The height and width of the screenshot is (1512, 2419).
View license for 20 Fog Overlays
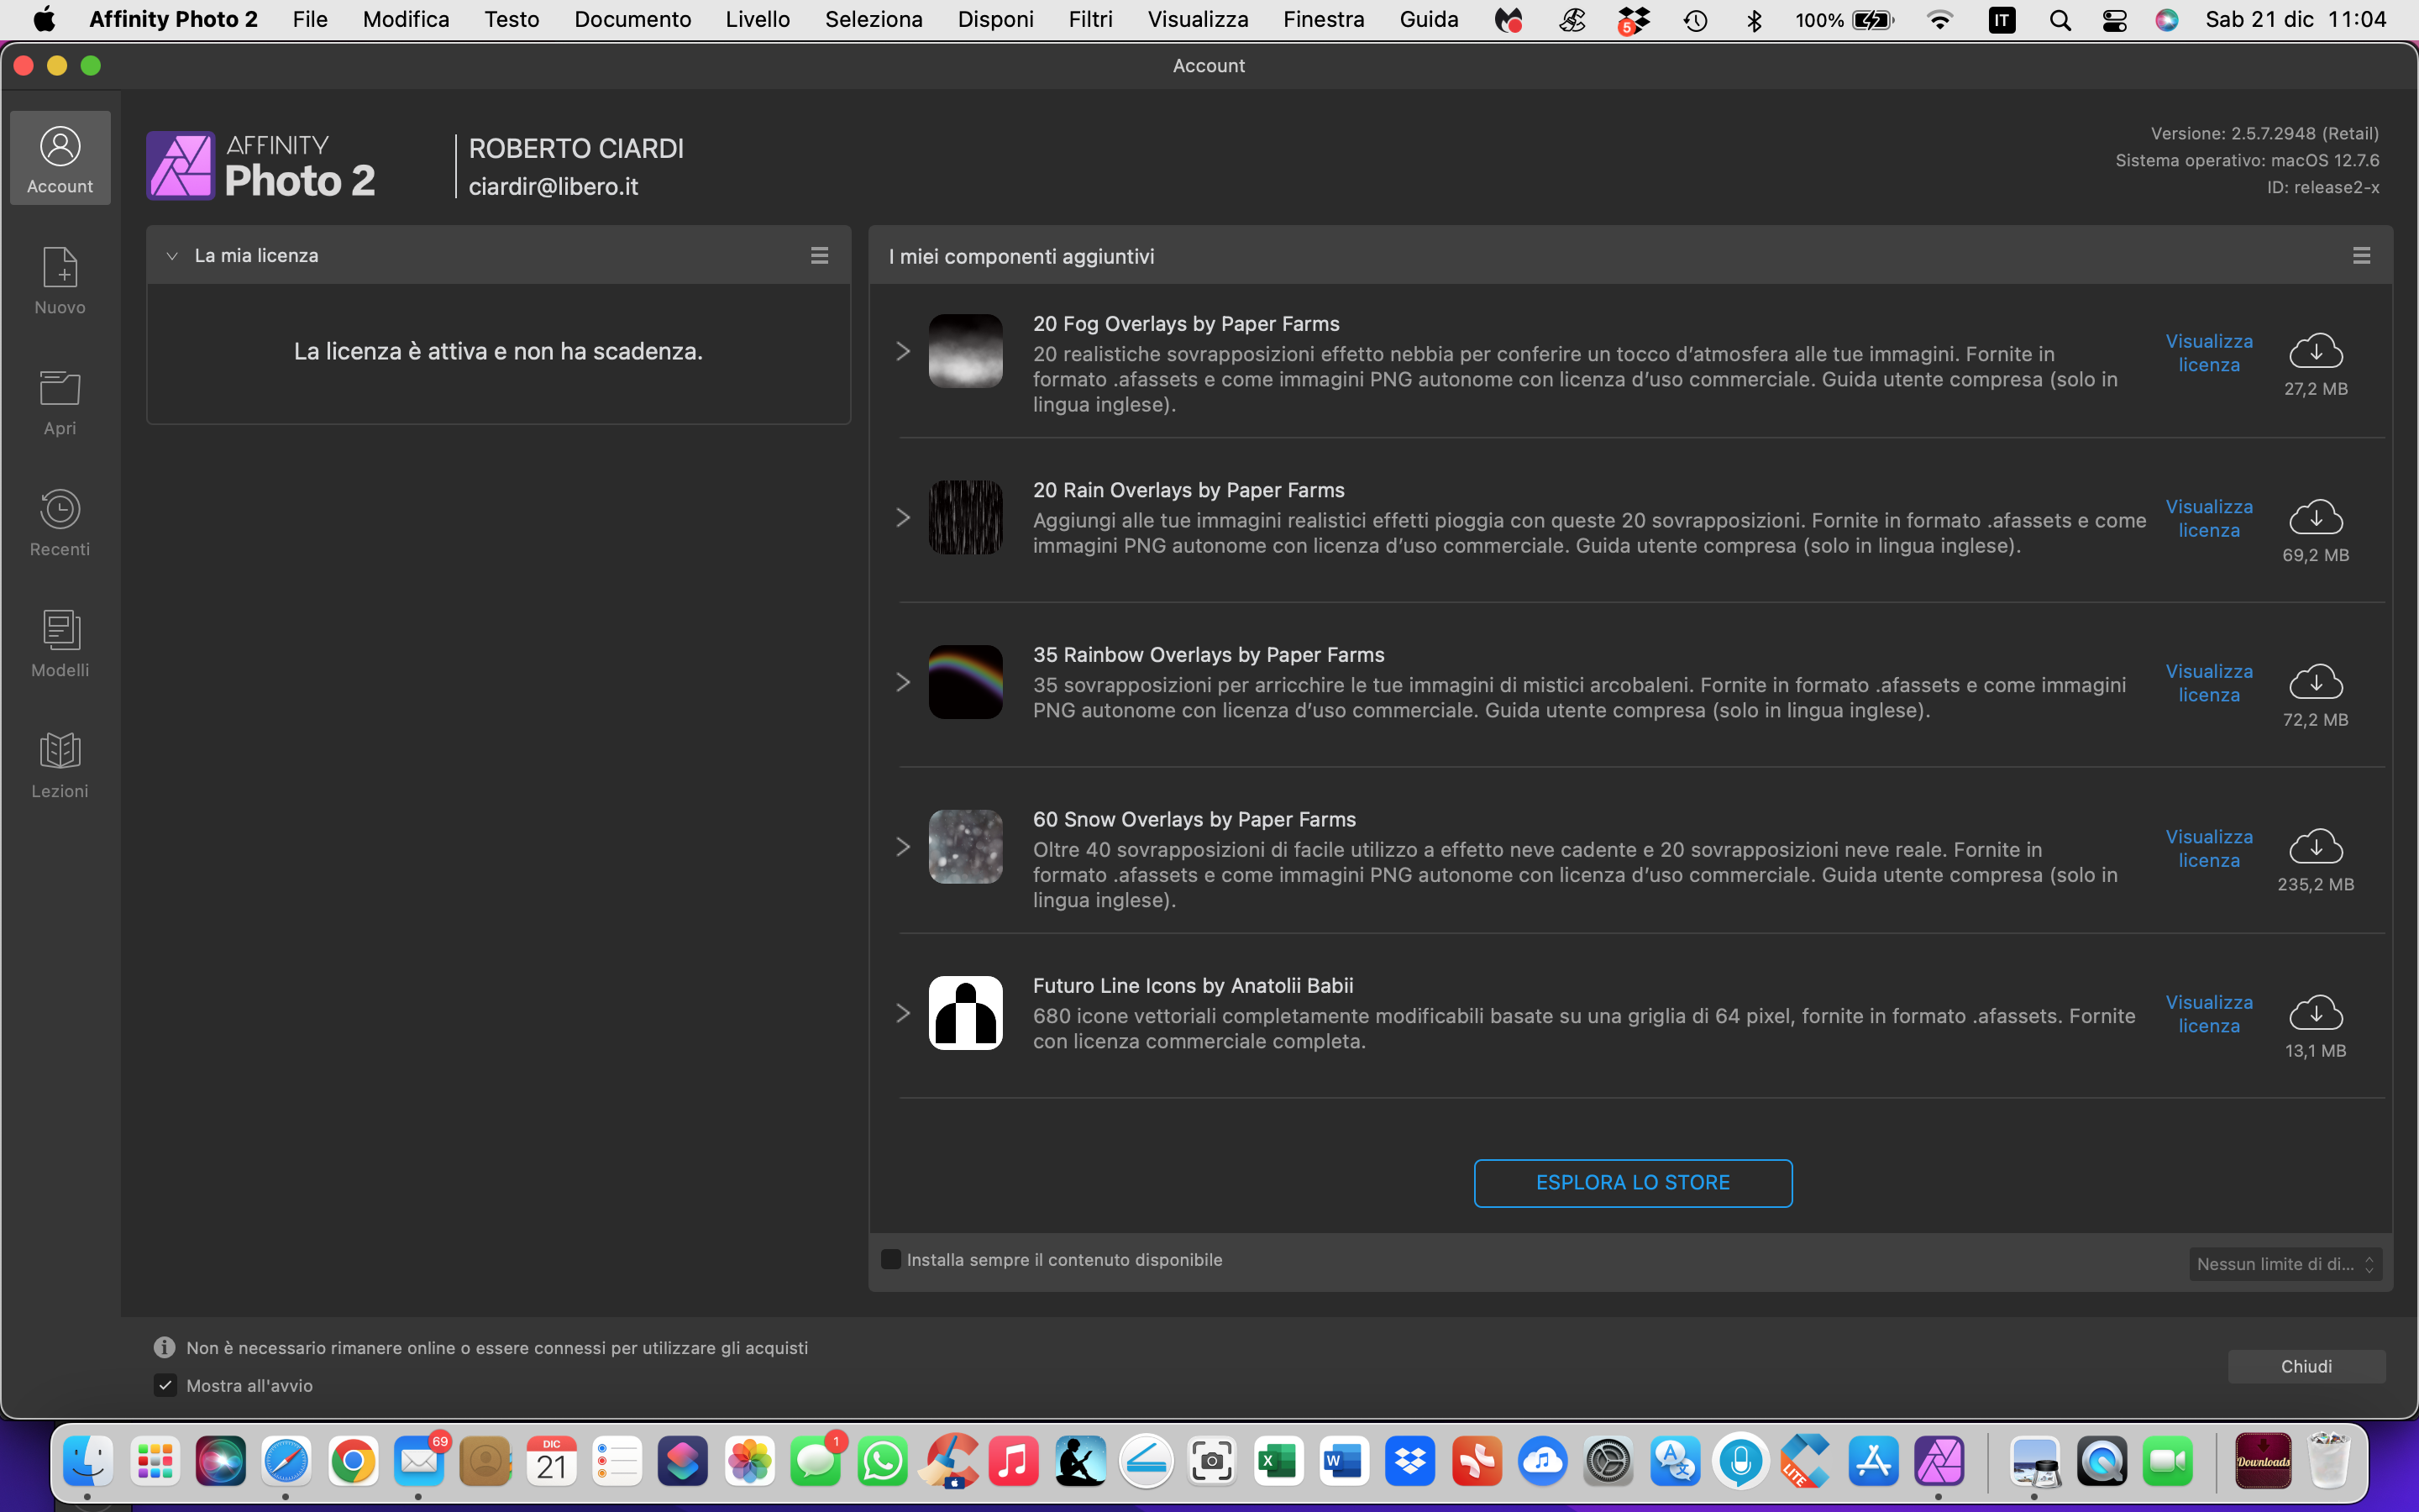[2209, 353]
